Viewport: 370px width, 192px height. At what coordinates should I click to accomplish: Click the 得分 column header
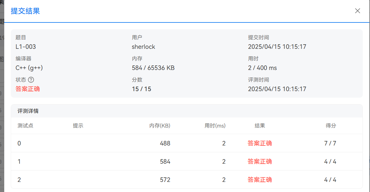tap(331, 126)
